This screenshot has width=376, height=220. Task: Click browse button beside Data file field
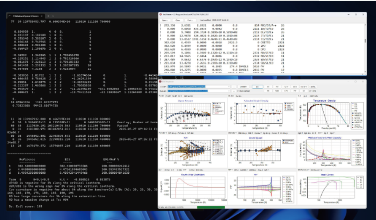(x=234, y=91)
